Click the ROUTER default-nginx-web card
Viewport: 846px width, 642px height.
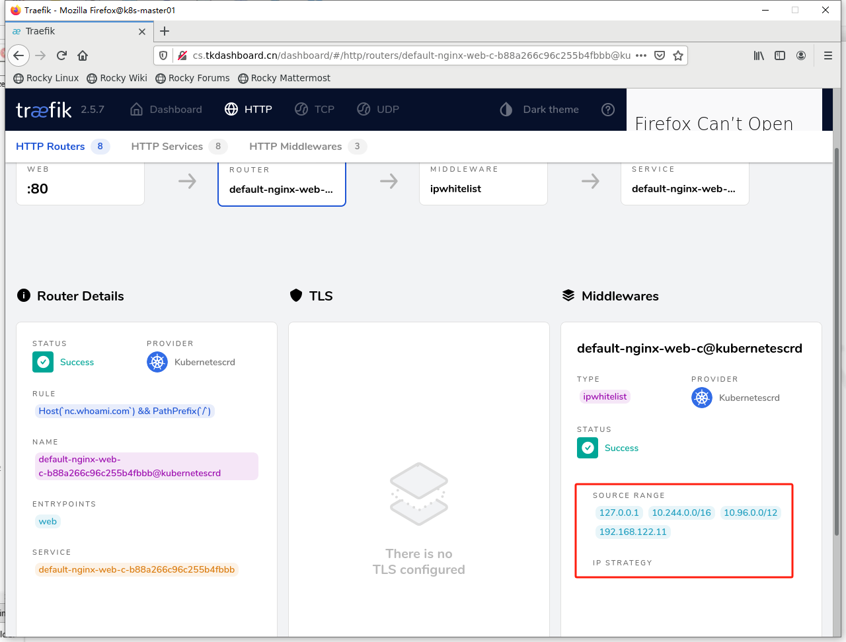coord(282,184)
